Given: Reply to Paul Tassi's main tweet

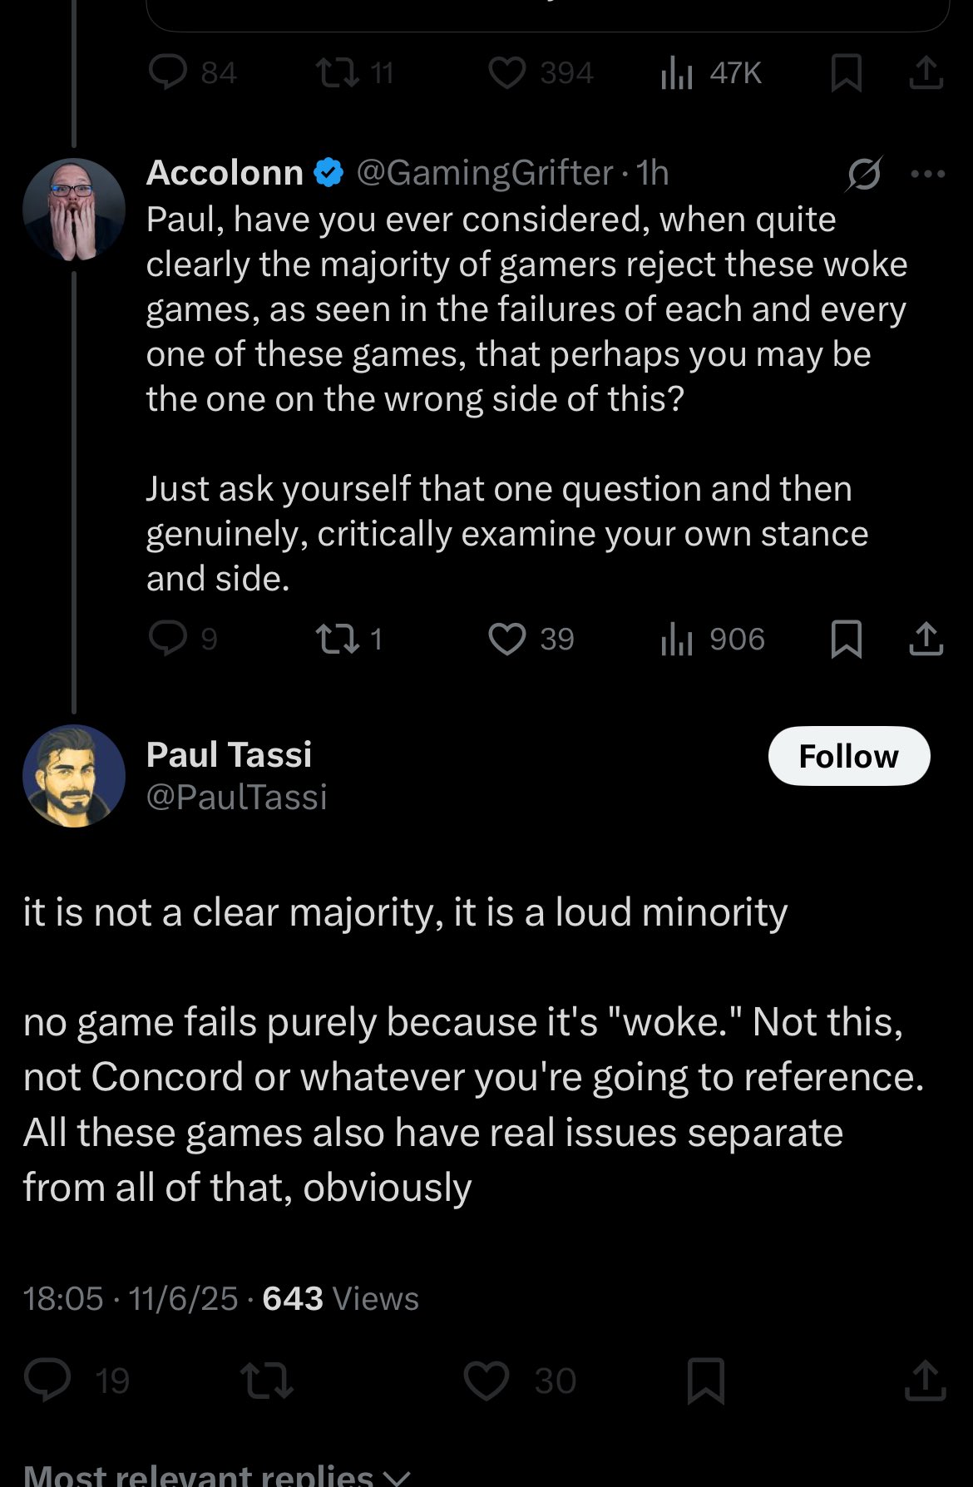Looking at the screenshot, I should (48, 1381).
